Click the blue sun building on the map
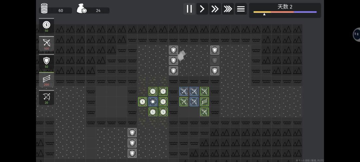 (x=153, y=102)
